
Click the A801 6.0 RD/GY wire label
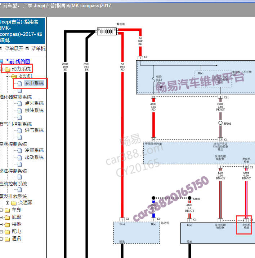[x=189, y=208]
